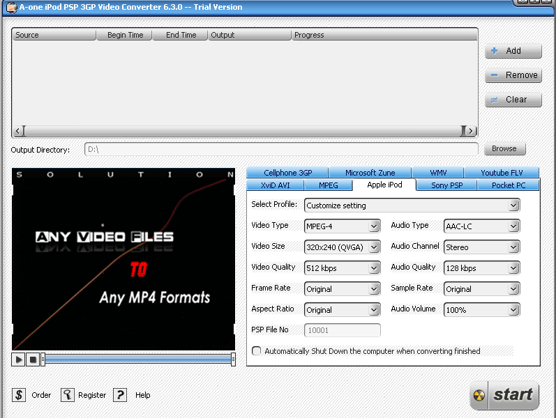The height and width of the screenshot is (418, 556).
Task: Expand the Audio Type dropdown
Action: point(482,226)
